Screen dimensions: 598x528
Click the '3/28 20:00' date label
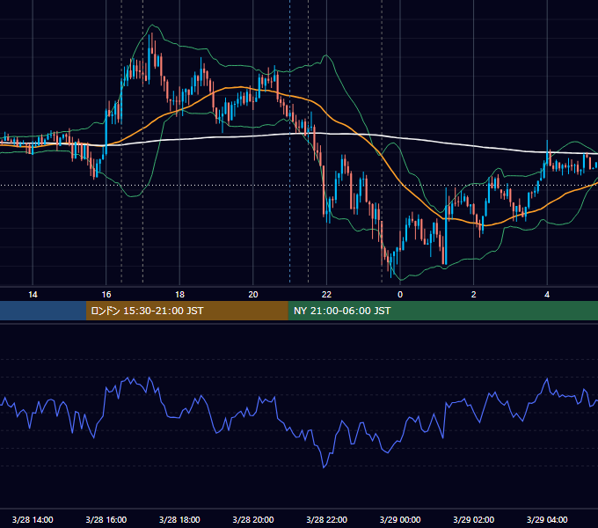click(253, 519)
